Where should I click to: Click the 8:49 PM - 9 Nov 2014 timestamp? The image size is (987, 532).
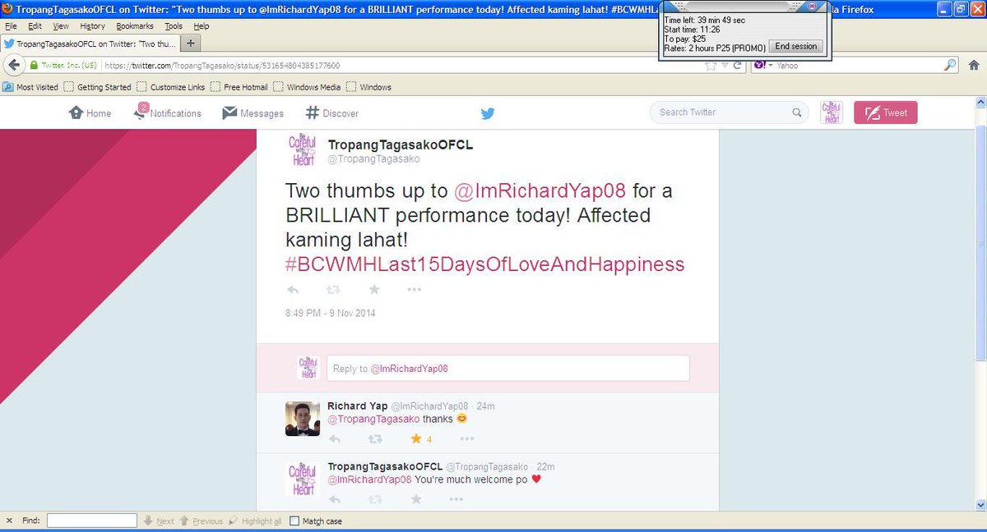(331, 313)
